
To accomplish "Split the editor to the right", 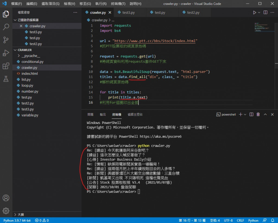I will [x=266, y=12].
